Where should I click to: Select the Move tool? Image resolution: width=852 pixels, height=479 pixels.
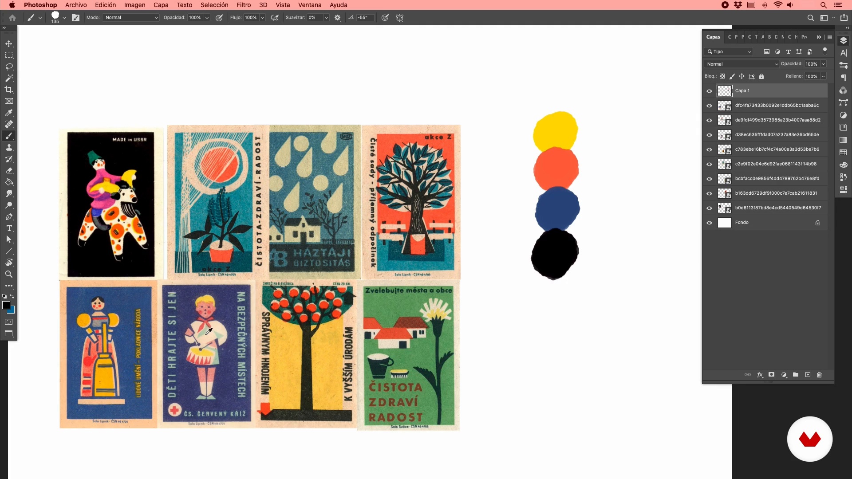click(9, 43)
